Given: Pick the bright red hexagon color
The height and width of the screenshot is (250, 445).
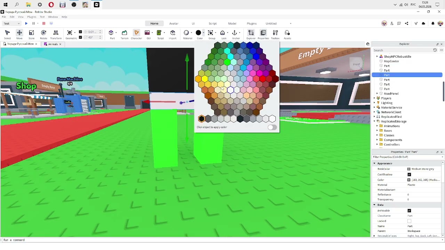Looking at the screenshot, I should pyautogui.click(x=262, y=80).
